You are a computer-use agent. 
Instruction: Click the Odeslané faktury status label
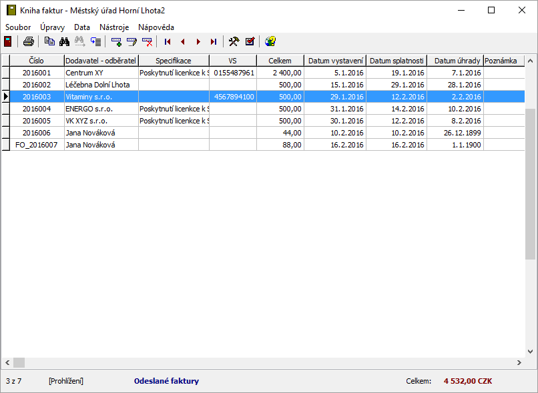pyautogui.click(x=166, y=381)
